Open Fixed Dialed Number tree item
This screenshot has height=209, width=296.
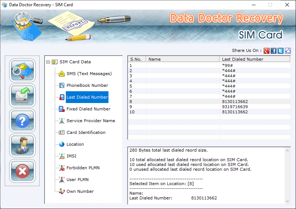click(x=88, y=109)
